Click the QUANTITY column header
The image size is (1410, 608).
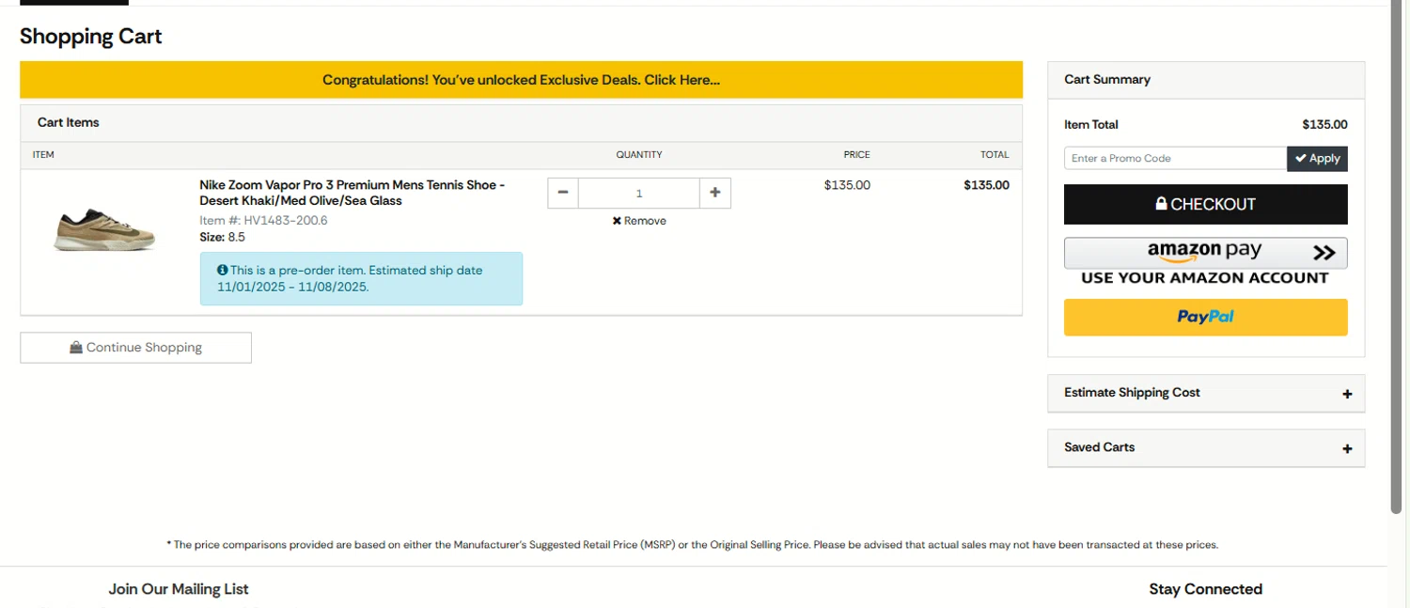639,155
